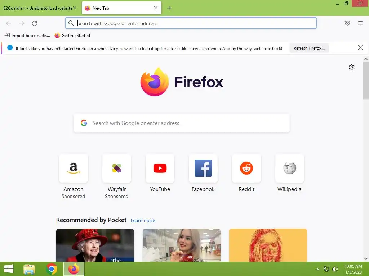Open Pocket story with yellow illustration
Viewport: 369px width, 276px height.
268,245
